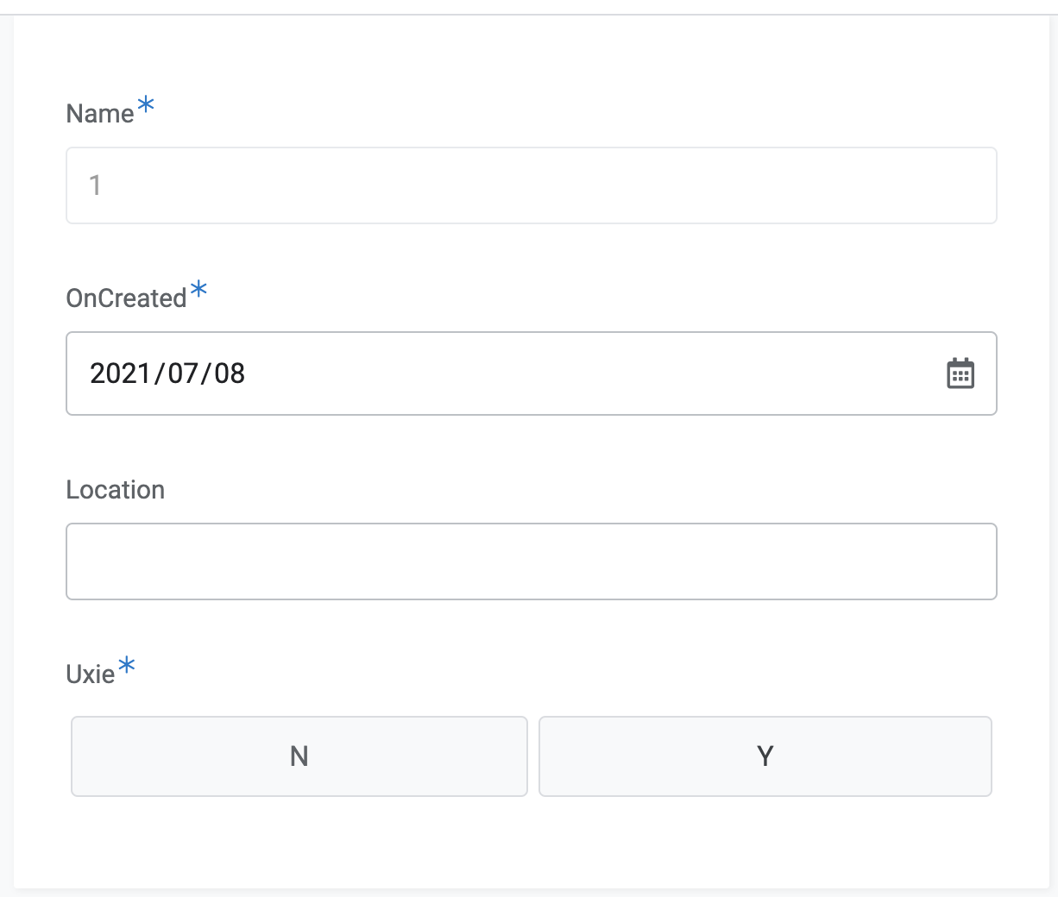
Task: Select the month 07 in the date
Action: pos(183,373)
